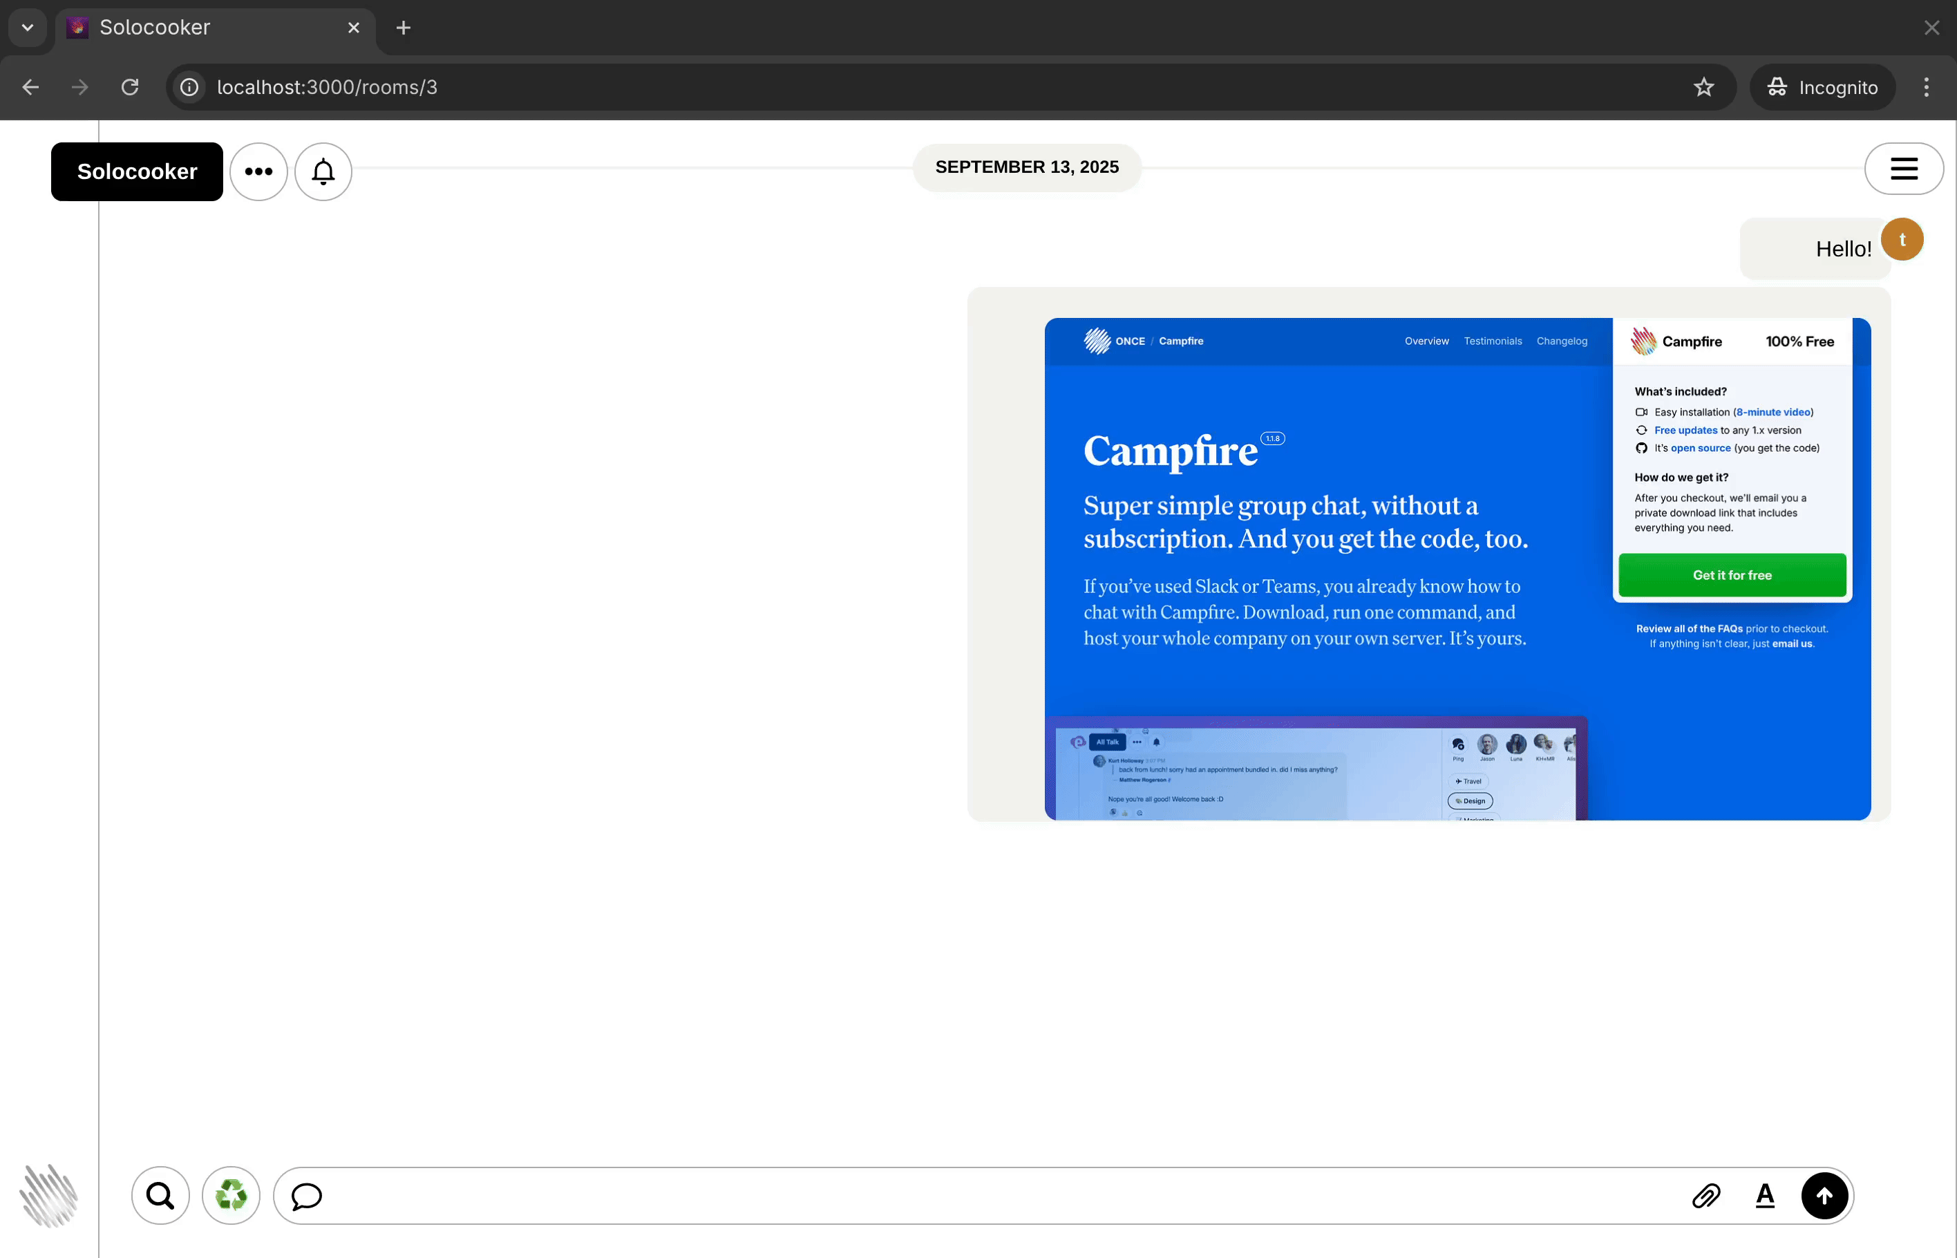Screen dimensions: 1957x1258
Task: Open the speech bubble chat icon
Action: coord(306,1195)
